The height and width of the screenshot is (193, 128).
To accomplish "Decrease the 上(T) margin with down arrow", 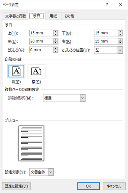I will click(56, 34).
